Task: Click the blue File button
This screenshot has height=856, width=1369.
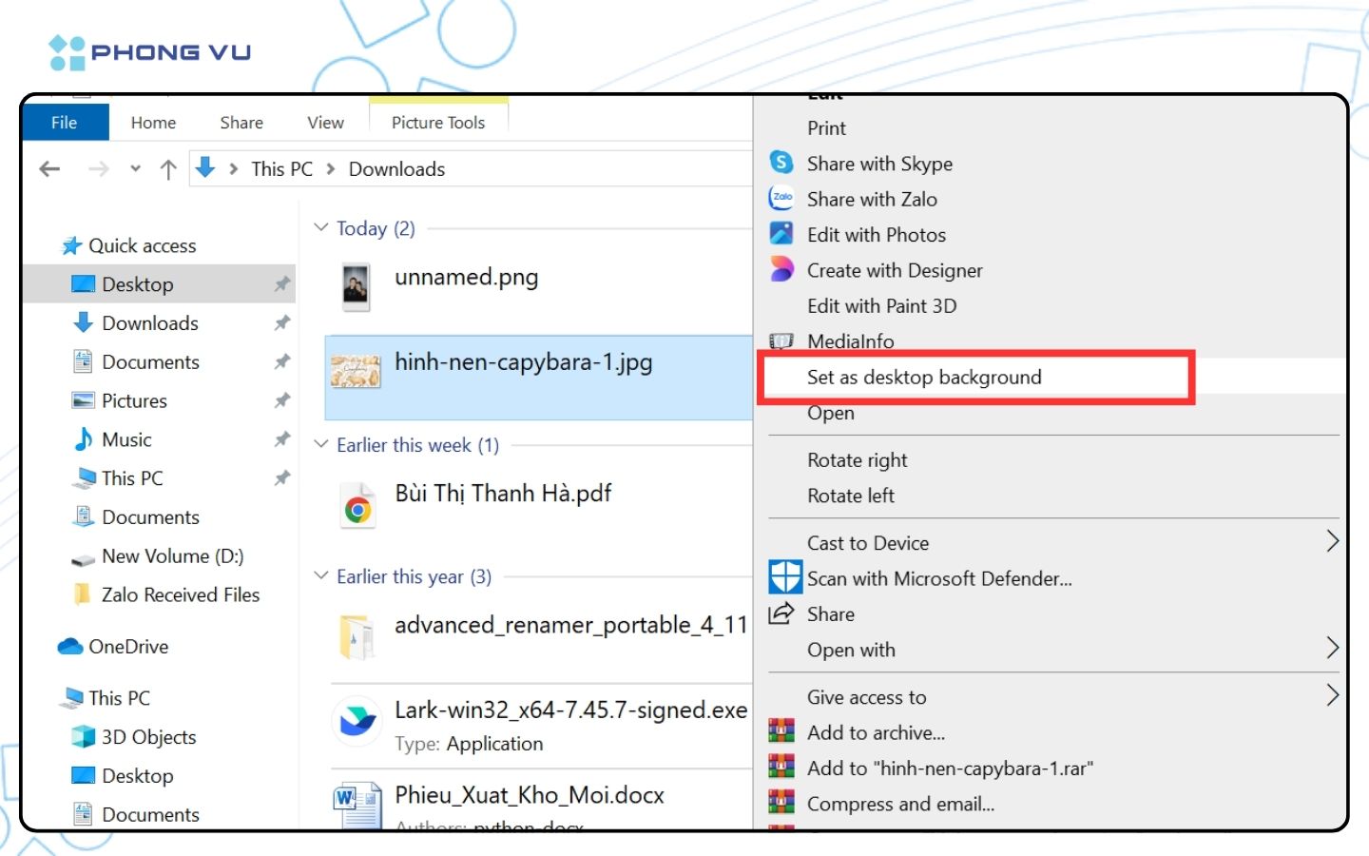Action: (x=65, y=123)
